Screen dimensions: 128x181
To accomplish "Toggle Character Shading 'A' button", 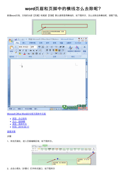I will pos(33,54).
